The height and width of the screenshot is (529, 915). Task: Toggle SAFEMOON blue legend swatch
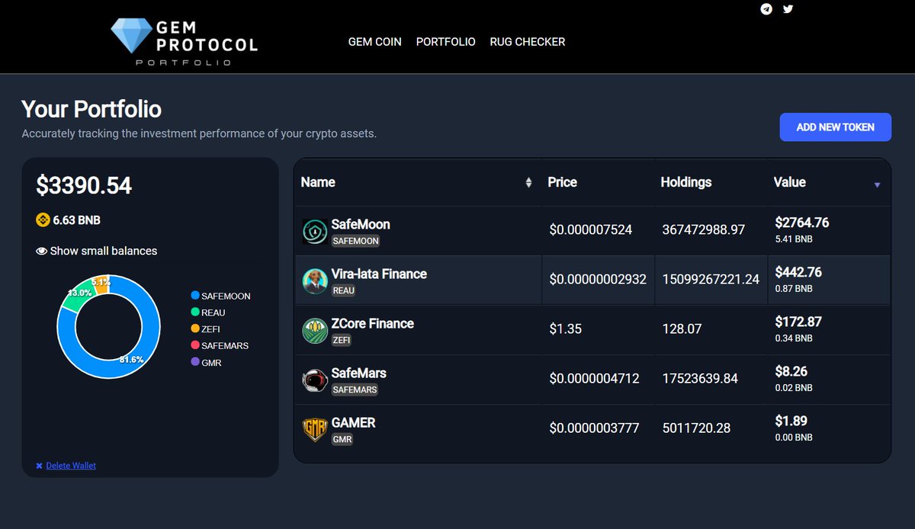coord(195,296)
